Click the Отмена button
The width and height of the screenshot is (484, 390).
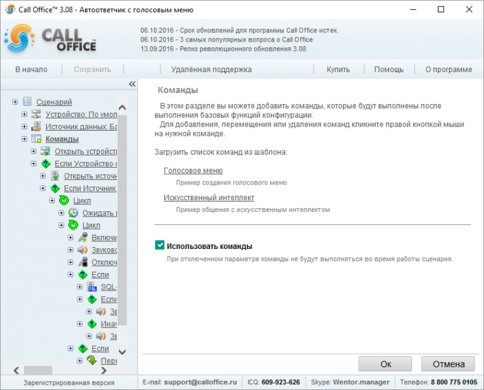point(448,364)
